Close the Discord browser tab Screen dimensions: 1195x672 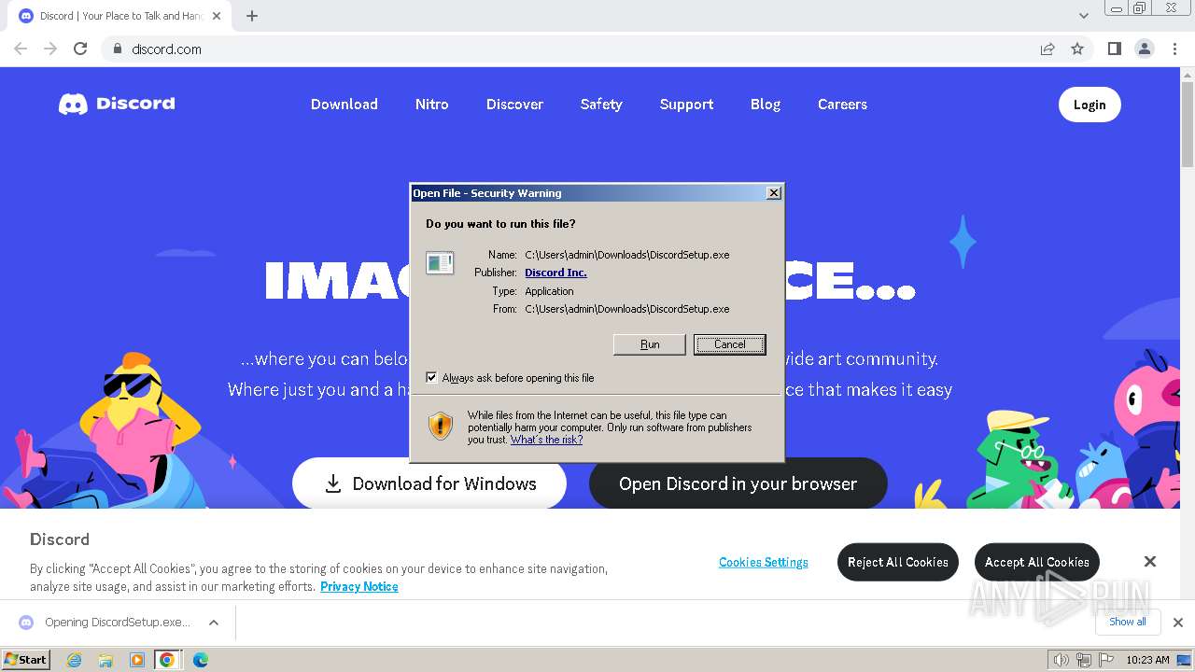(x=217, y=16)
